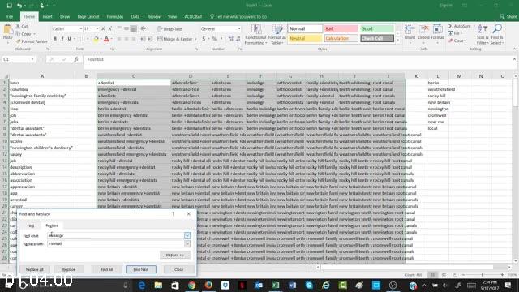Click the red Font Color icon
The width and height of the screenshot is (519, 292).
coord(106,40)
